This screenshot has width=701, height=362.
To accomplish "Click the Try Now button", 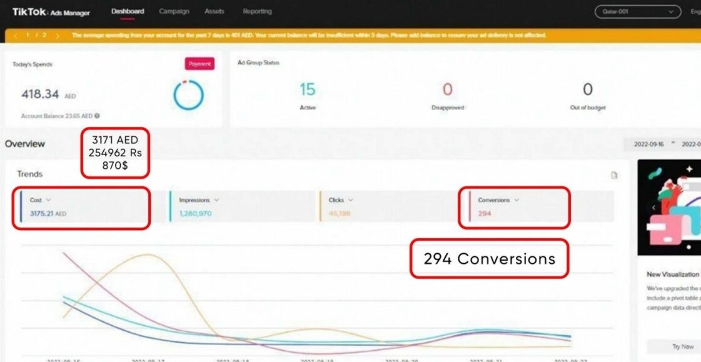I will pos(682,346).
